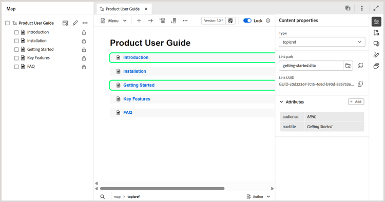Select Key Features in the Map tree
This screenshot has height=202, width=385.
38,58
